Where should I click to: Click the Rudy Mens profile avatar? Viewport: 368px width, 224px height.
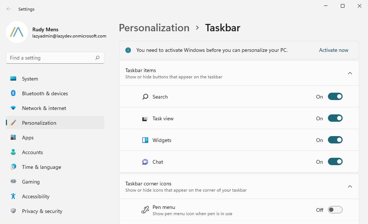17,32
